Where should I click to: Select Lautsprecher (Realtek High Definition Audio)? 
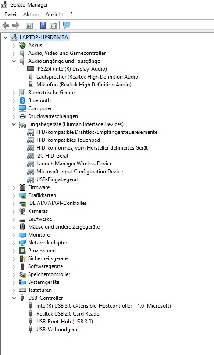coord(88,77)
